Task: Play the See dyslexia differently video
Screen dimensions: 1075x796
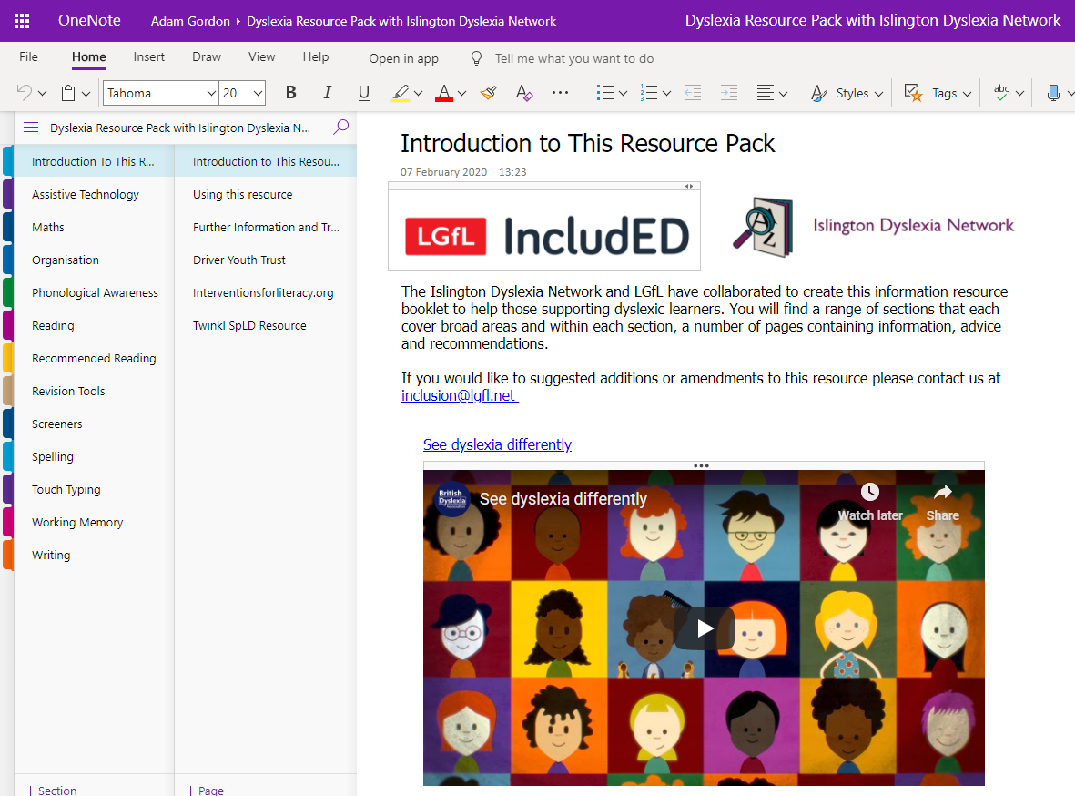Action: click(705, 628)
